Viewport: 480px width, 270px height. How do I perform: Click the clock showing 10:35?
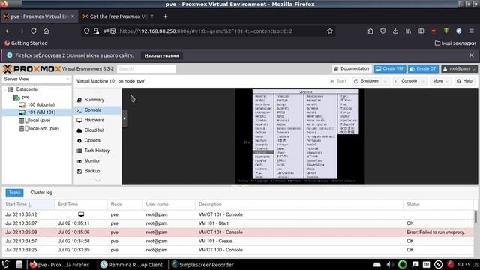coord(463,265)
